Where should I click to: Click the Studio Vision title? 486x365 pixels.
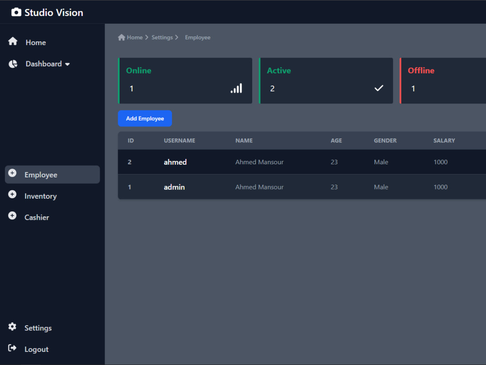click(x=53, y=13)
